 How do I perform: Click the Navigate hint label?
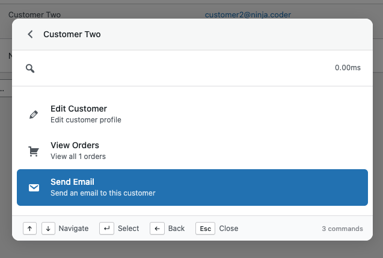pos(73,229)
